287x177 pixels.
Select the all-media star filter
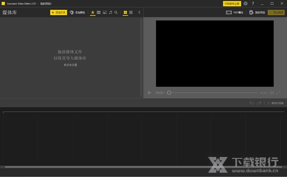pyautogui.click(x=93, y=12)
